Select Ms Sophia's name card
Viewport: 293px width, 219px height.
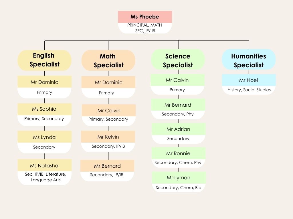[44, 115]
